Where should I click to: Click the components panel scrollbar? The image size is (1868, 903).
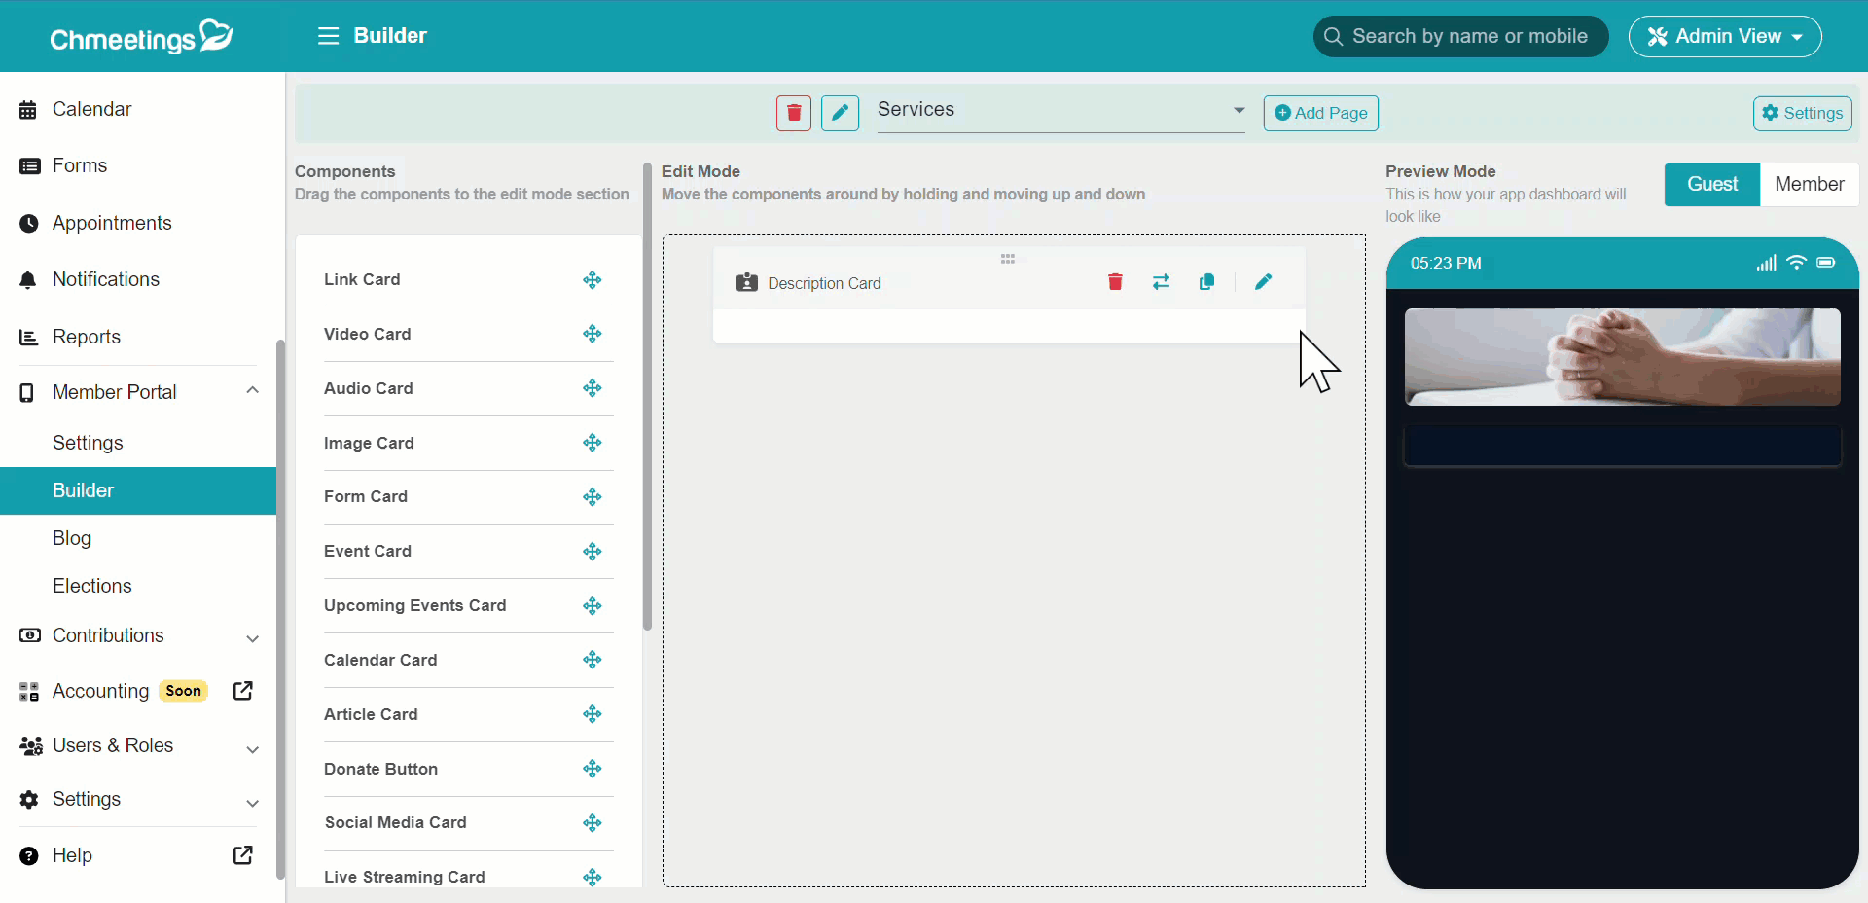(647, 397)
